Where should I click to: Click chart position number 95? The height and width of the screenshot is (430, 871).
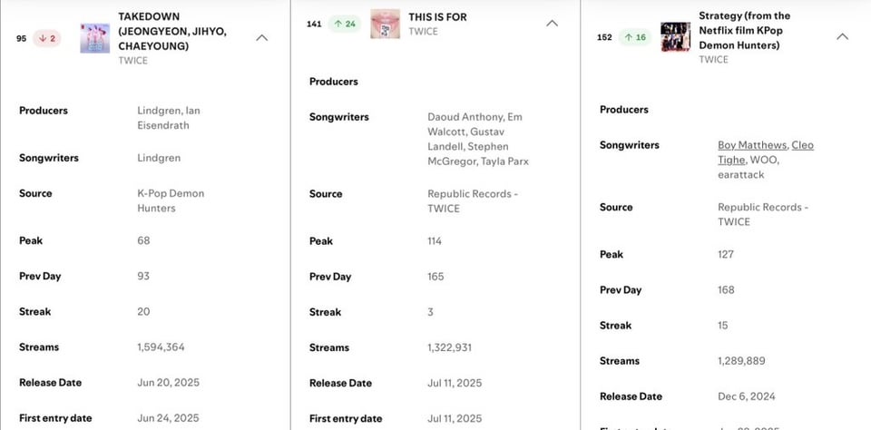click(x=22, y=38)
